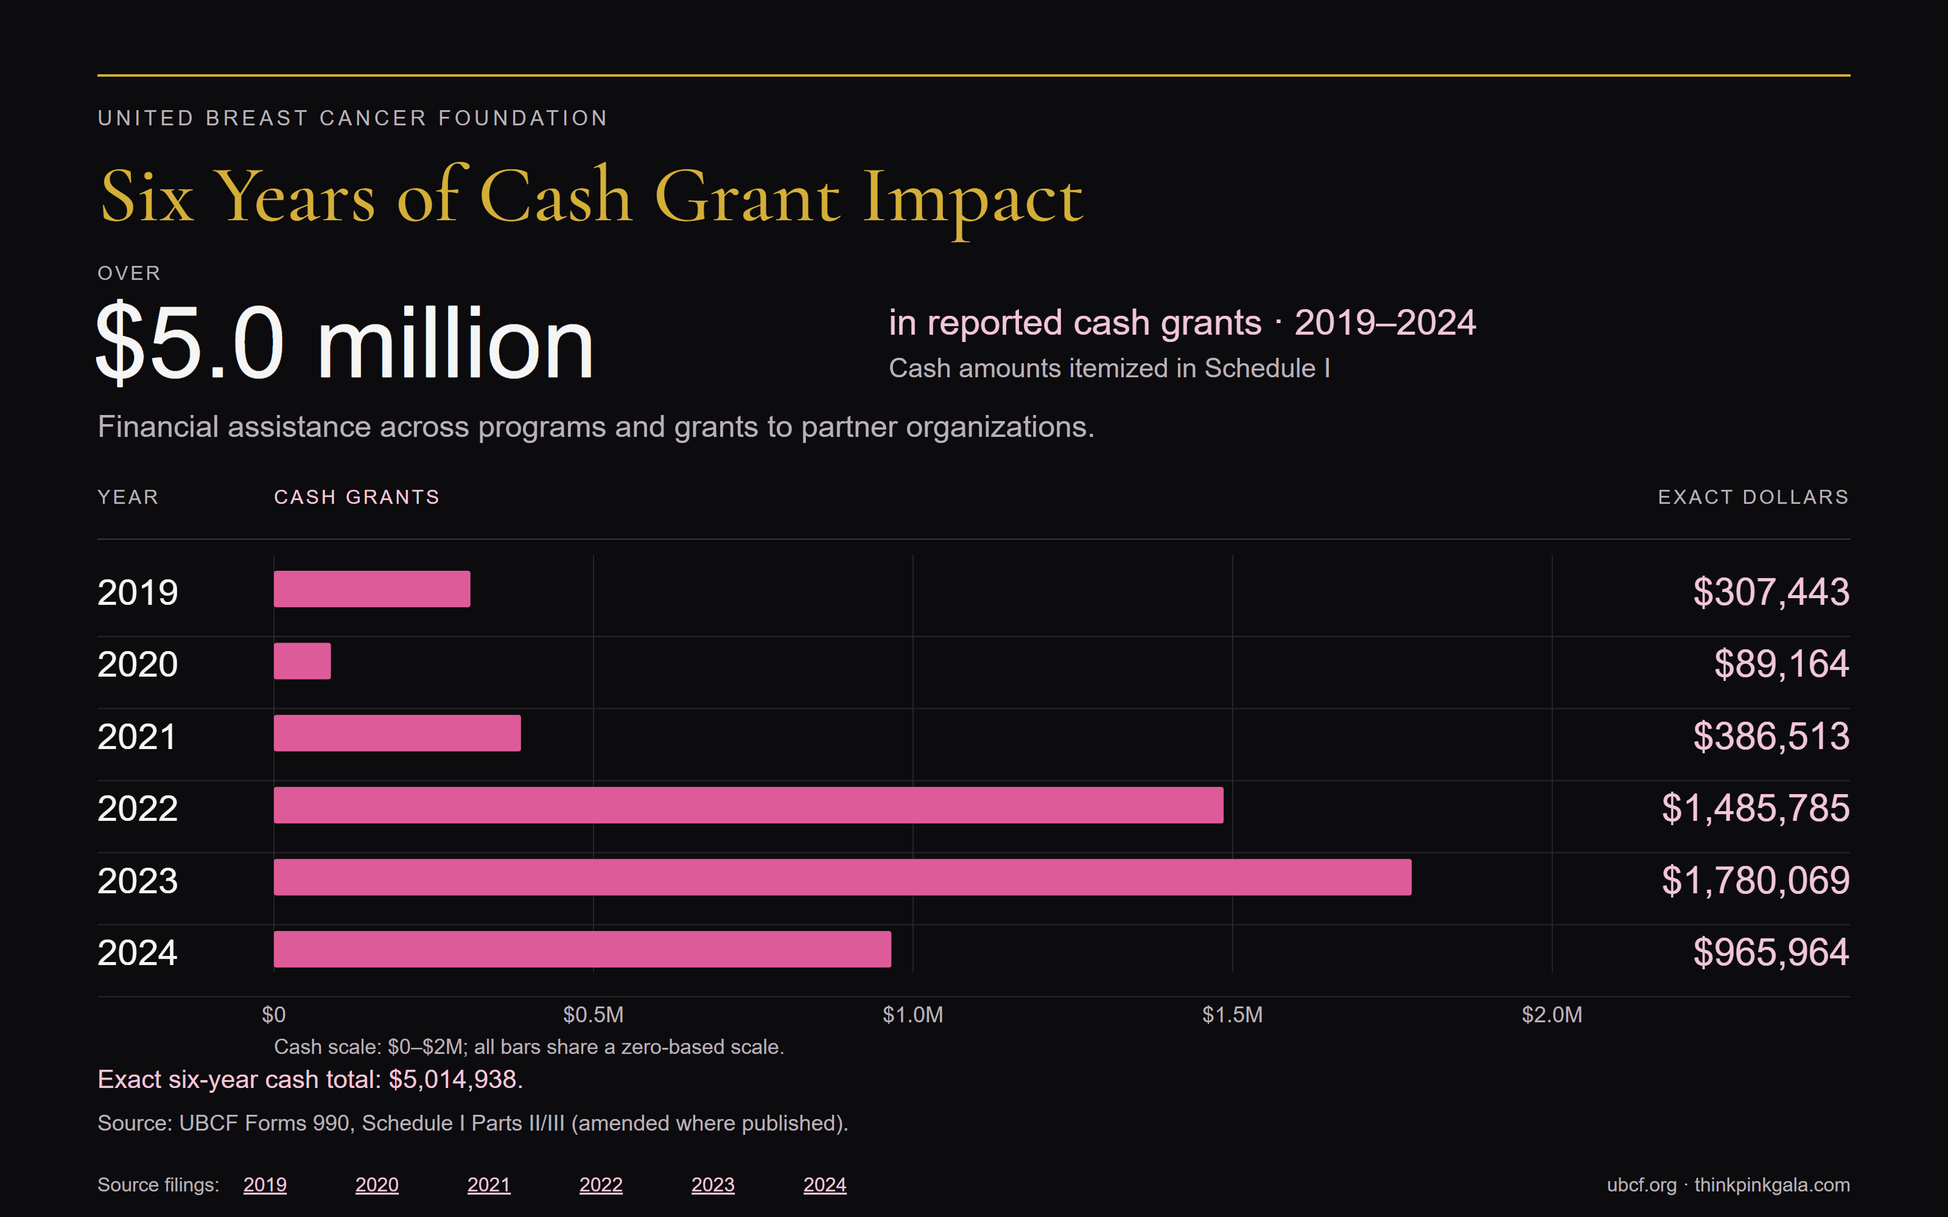Click the 2019 year row label
1948x1217 pixels.
pyautogui.click(x=138, y=593)
